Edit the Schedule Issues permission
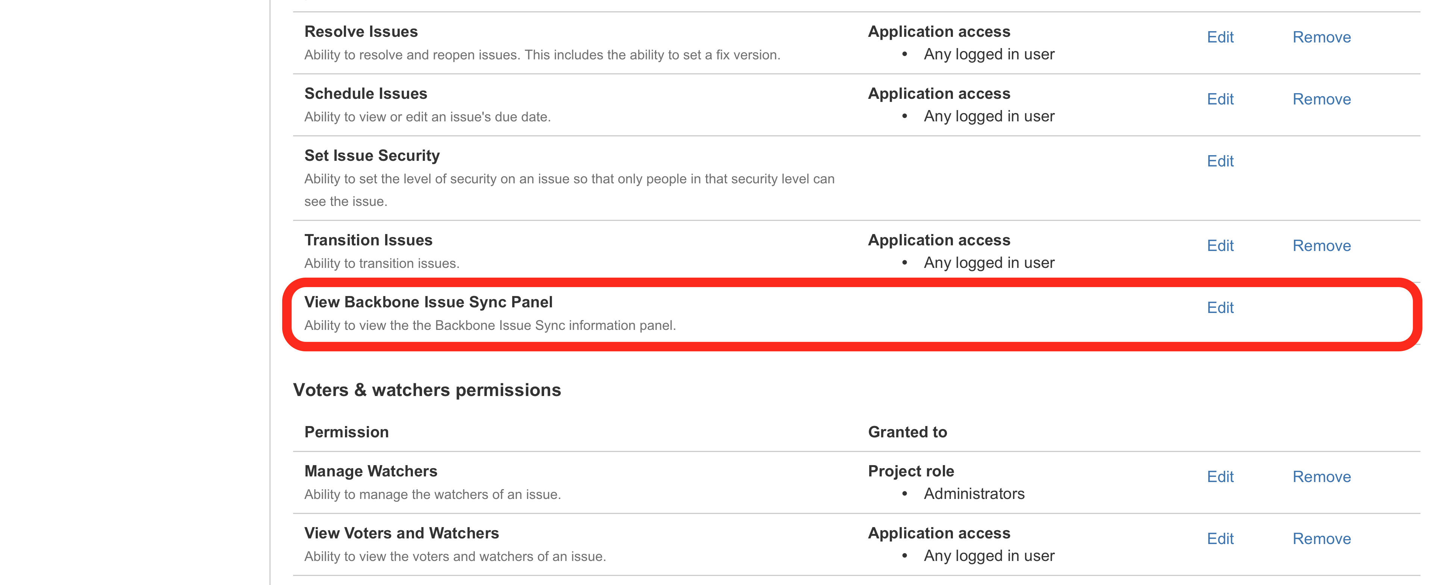Image resolution: width=1443 pixels, height=585 pixels. [x=1220, y=99]
